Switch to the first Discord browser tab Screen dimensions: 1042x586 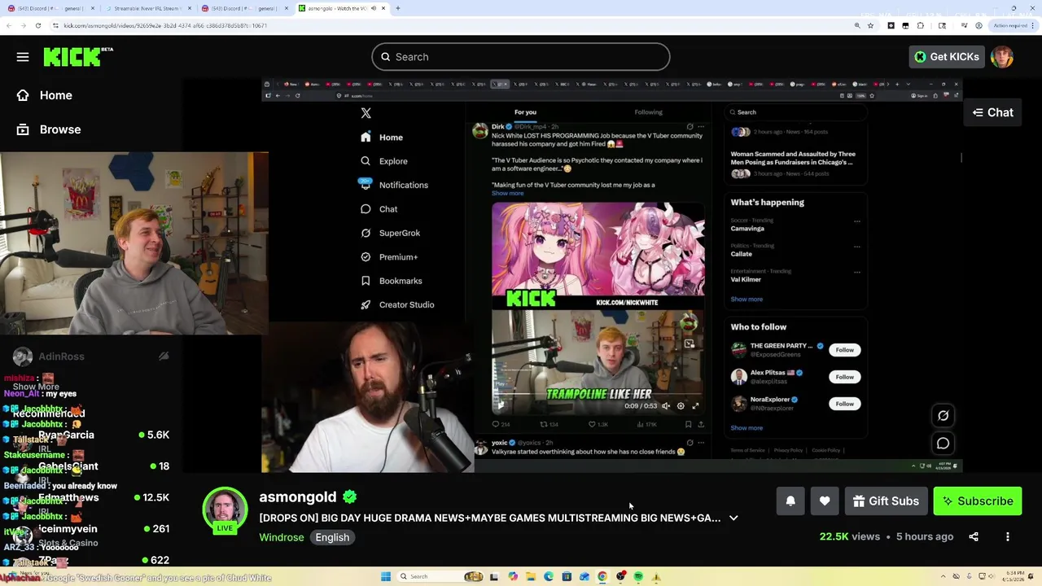[x=49, y=8]
